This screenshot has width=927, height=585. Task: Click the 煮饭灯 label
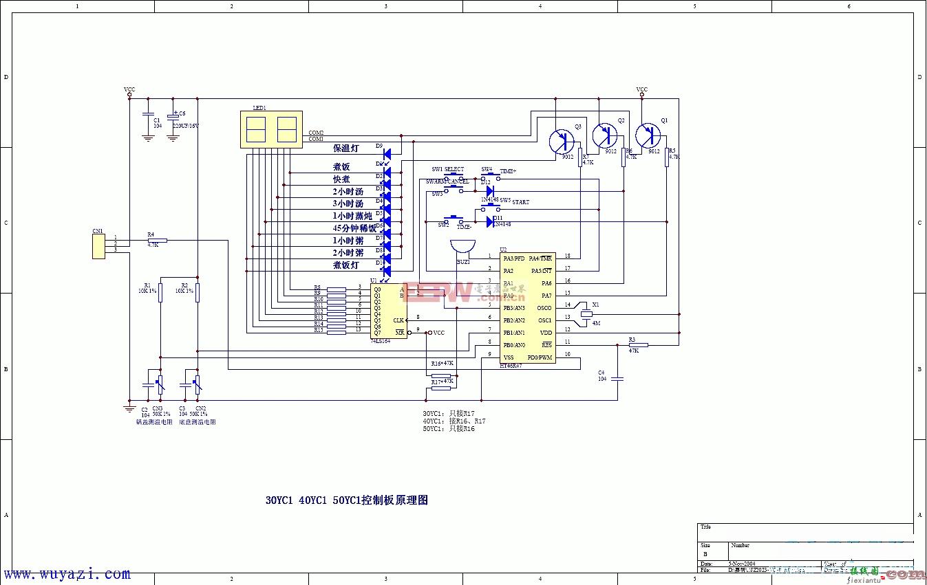coord(345,265)
